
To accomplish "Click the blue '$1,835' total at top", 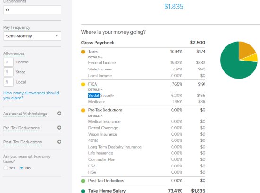I will pos(174,7).
